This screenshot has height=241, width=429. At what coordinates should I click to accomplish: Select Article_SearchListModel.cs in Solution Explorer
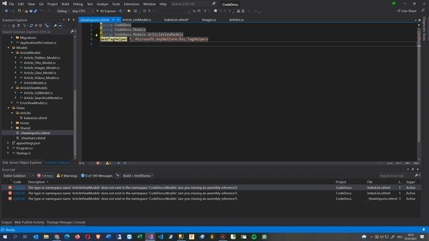click(x=43, y=98)
